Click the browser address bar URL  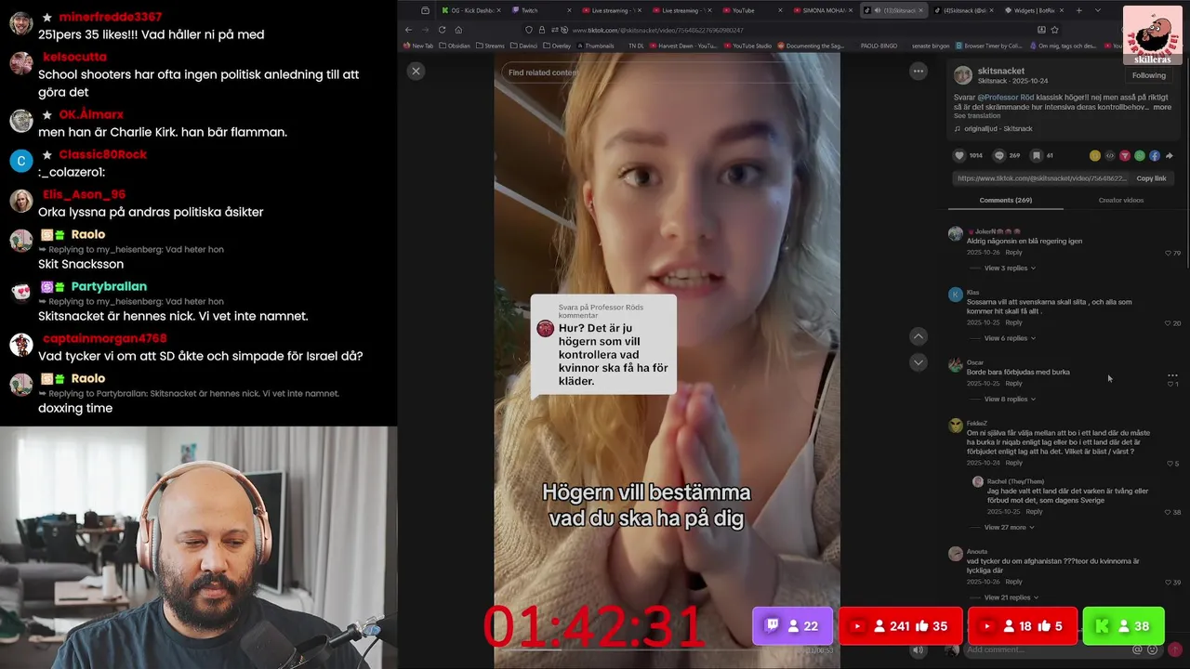click(658, 30)
